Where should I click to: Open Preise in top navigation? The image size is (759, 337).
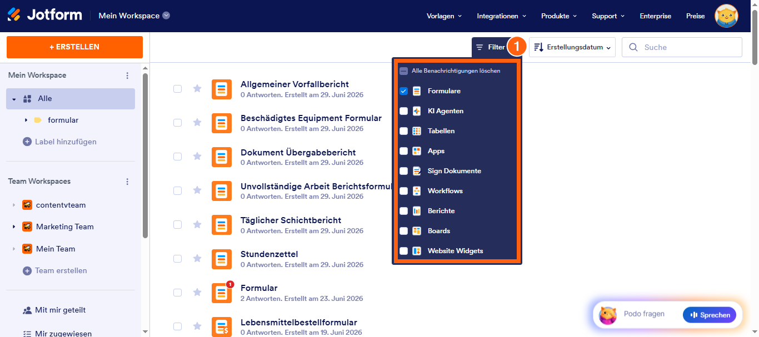tap(695, 16)
